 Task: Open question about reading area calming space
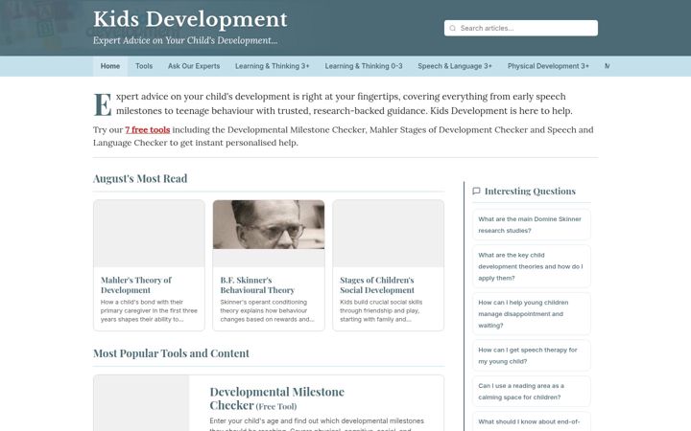pyautogui.click(x=531, y=392)
